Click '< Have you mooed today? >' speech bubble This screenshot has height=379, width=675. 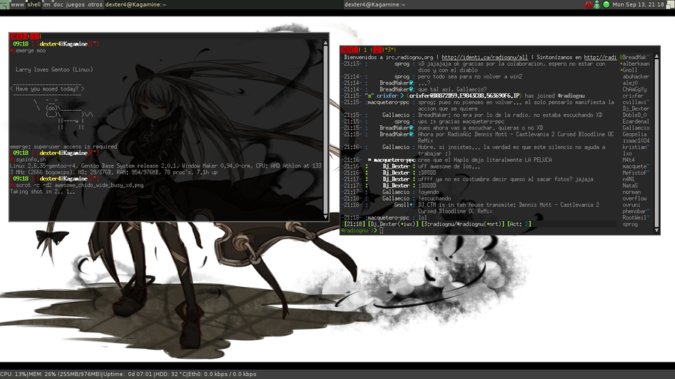[x=47, y=89]
